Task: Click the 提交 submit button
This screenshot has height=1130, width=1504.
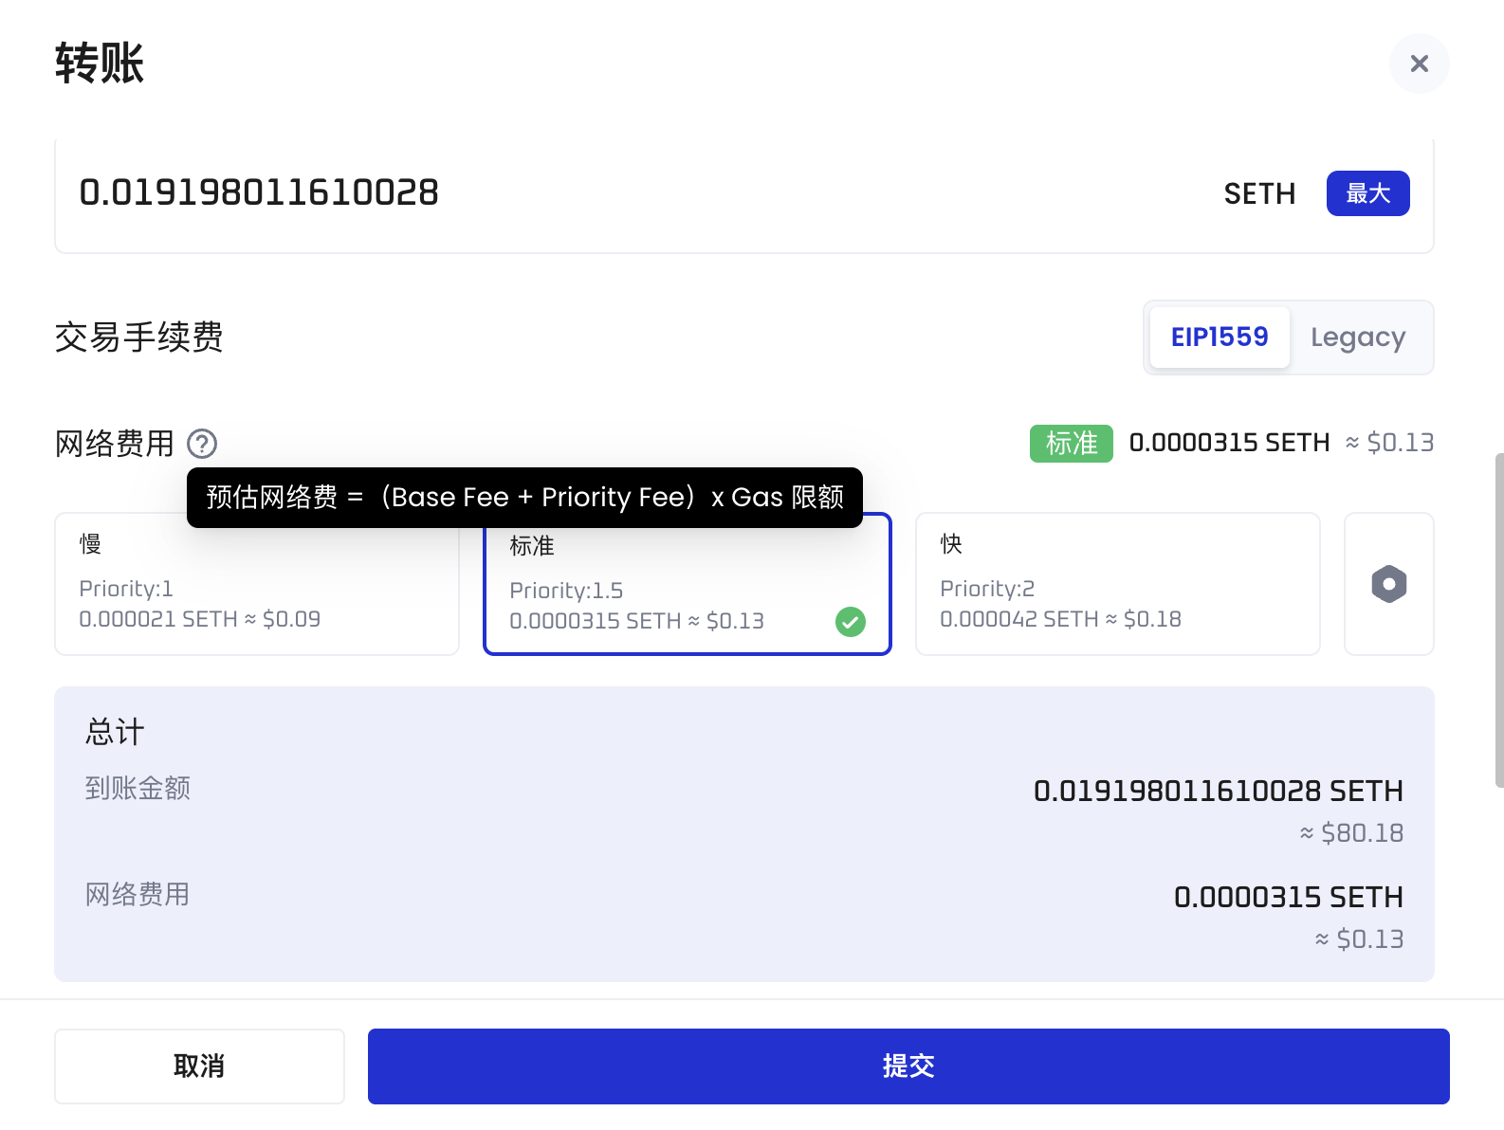Action: 908,1066
